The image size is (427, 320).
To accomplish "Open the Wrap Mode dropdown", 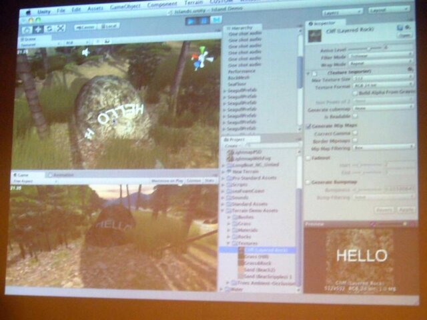I will [x=381, y=63].
